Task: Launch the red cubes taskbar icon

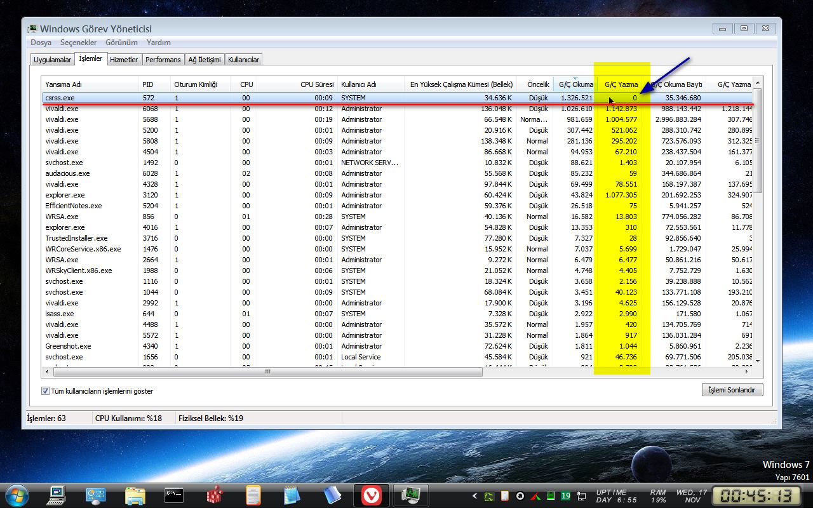Action: 214,495
